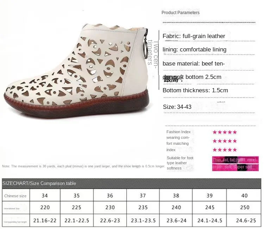Click the third row of pink stars
264x229 pixels.
click(225, 150)
